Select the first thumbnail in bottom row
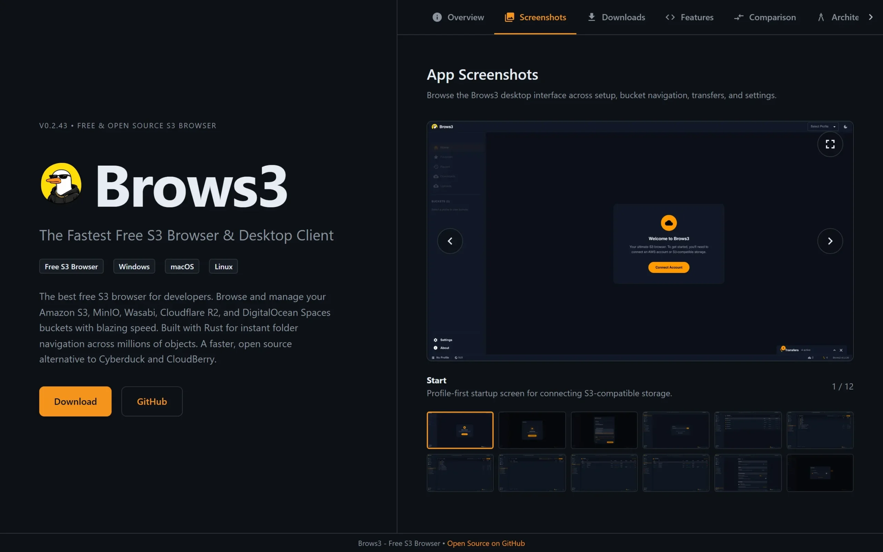 point(460,473)
